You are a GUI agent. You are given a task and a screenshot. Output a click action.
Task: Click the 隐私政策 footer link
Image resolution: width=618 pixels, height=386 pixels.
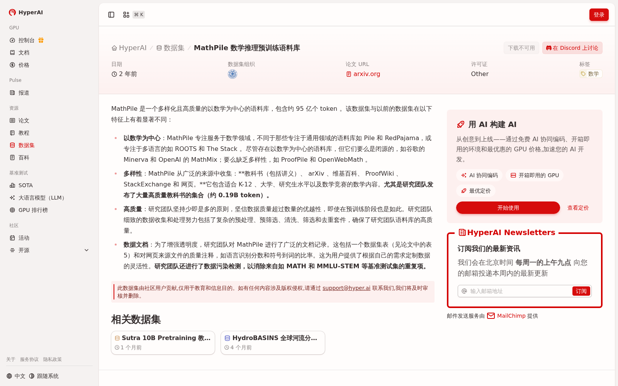(x=53, y=359)
